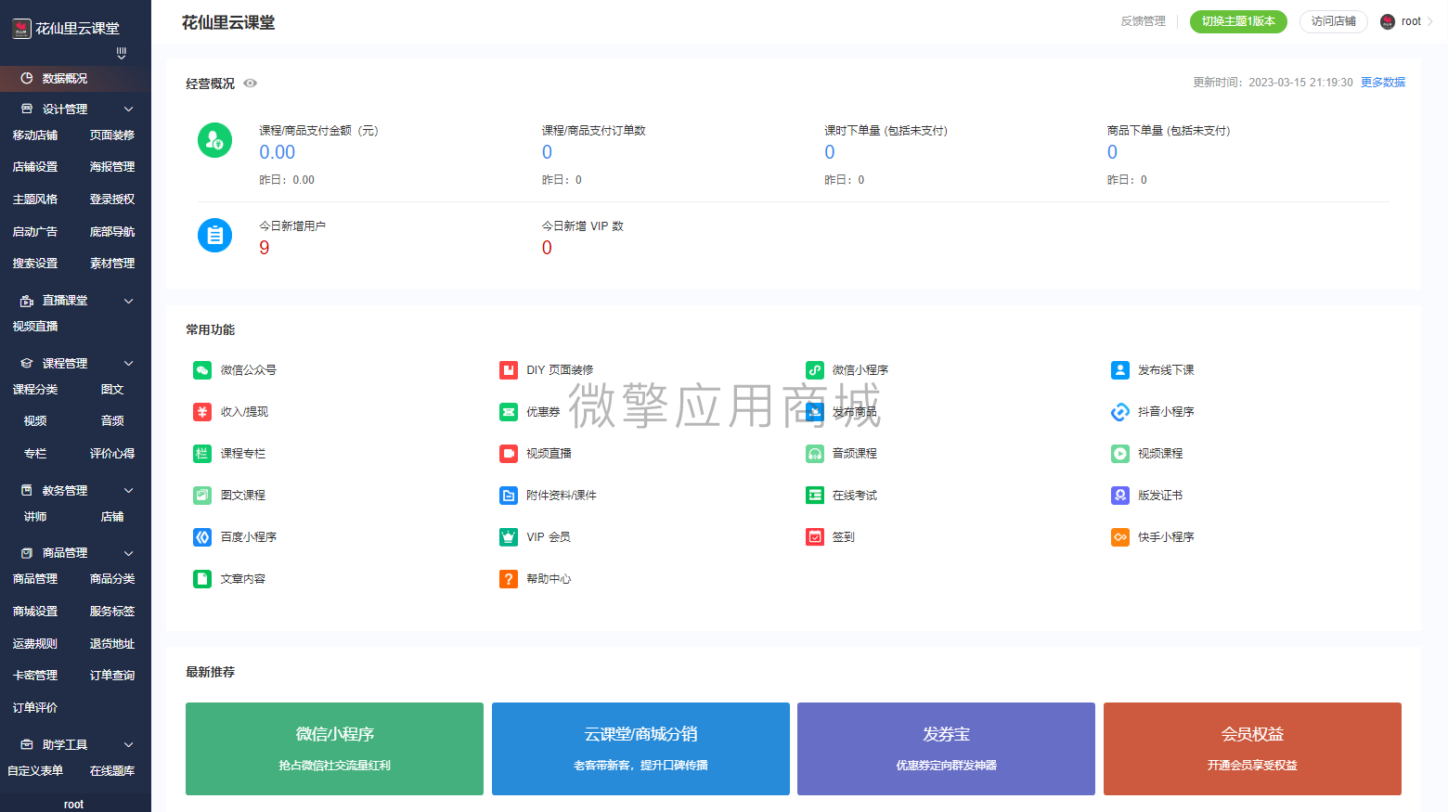Open the 发券宝 purple card

(946, 749)
